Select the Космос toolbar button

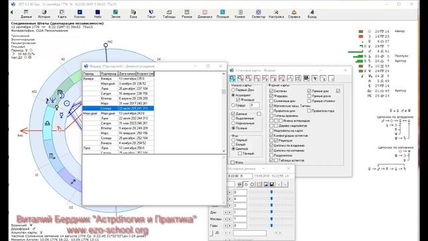coord(80,14)
